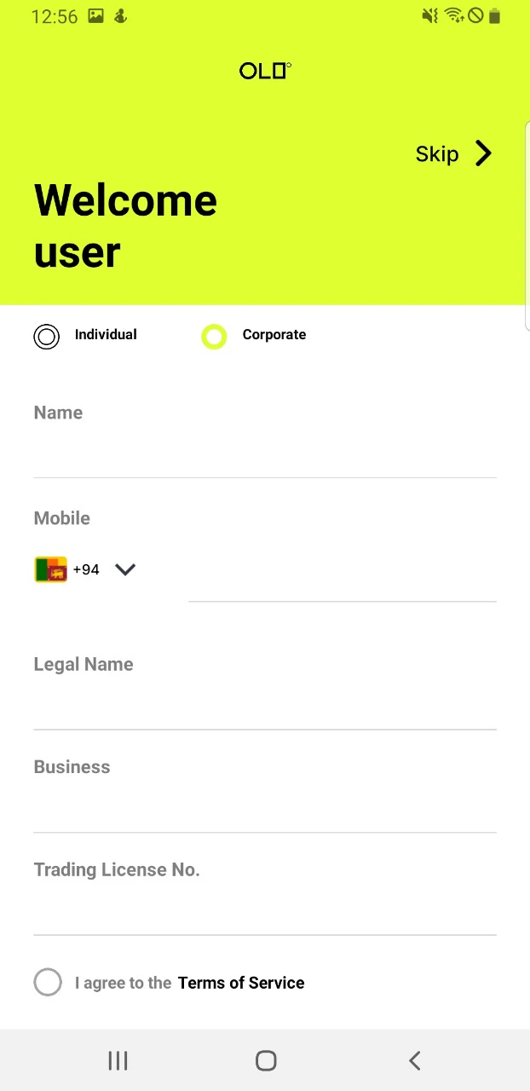The width and height of the screenshot is (530, 1091).
Task: Tap the Skip forward arrow icon
Action: coord(483,153)
